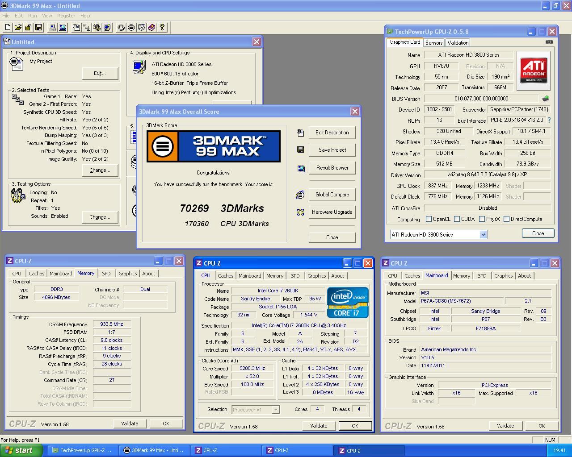Image resolution: width=572 pixels, height=457 pixels.
Task: Click the ATI Radeon logo in GPU-Z
Action: (x=534, y=71)
